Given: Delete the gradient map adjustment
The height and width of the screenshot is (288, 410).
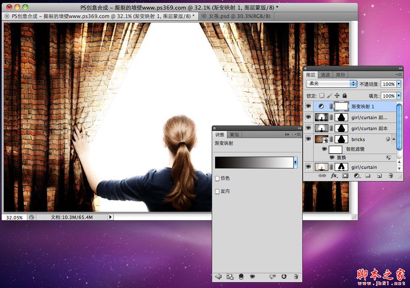Looking at the screenshot, I should pos(296,277).
